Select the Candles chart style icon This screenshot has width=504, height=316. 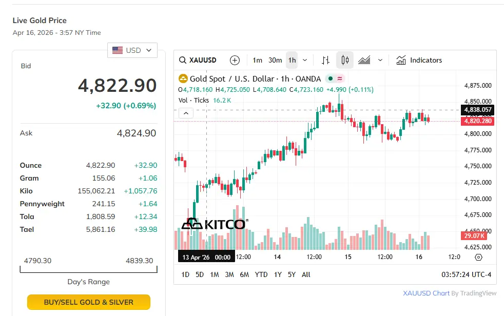coord(345,61)
